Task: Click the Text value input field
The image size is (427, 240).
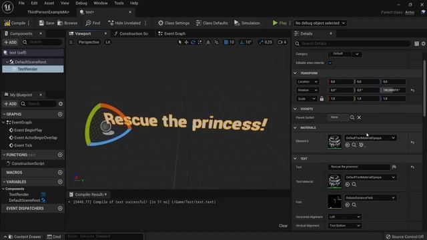Action: point(359,167)
